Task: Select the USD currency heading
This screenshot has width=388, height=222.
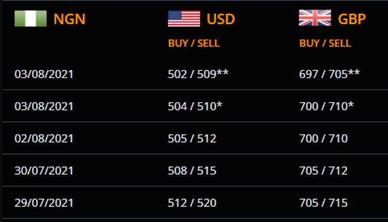Action: pos(221,19)
